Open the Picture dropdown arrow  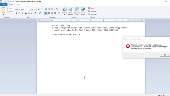[x=64, y=14]
